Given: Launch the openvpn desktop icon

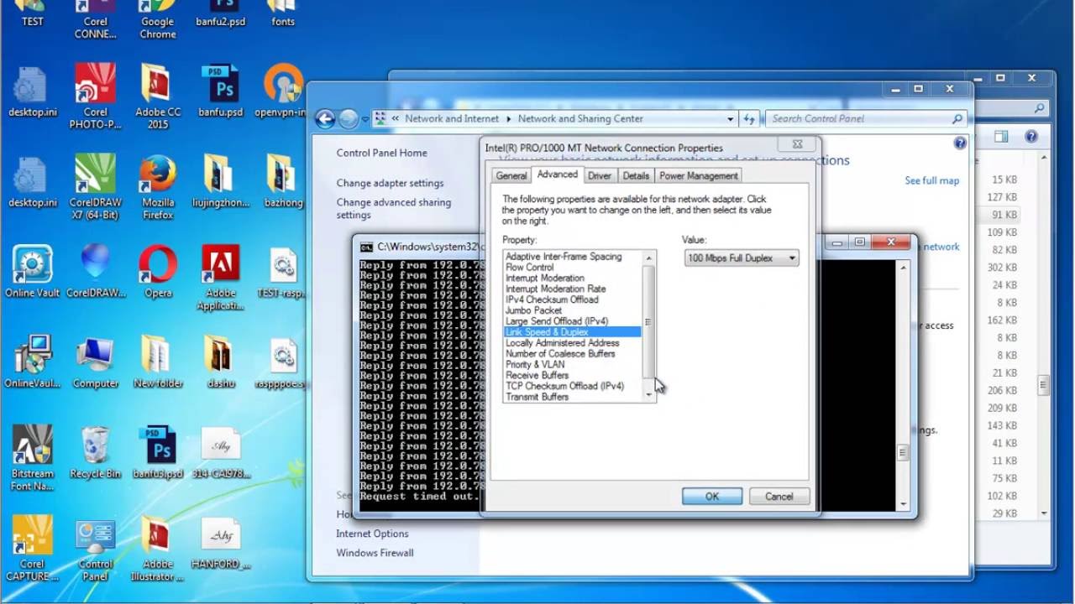Looking at the screenshot, I should pos(283,91).
